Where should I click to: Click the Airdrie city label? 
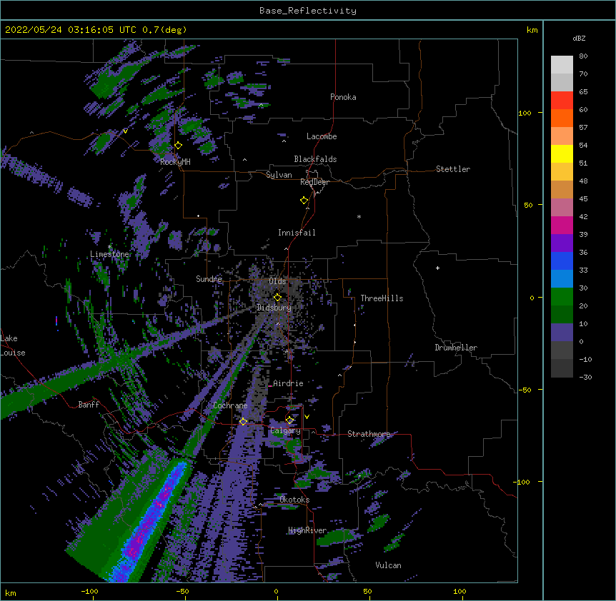point(288,383)
